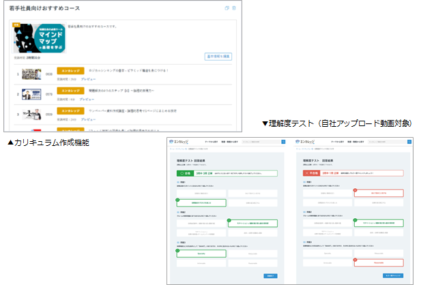The image size is (434, 285).
Task: Open the preview link for course item 2
Action: point(87,100)
